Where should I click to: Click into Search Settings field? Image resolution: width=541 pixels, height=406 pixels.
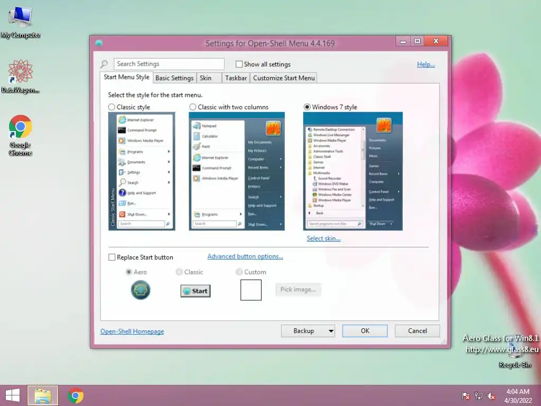[169, 64]
